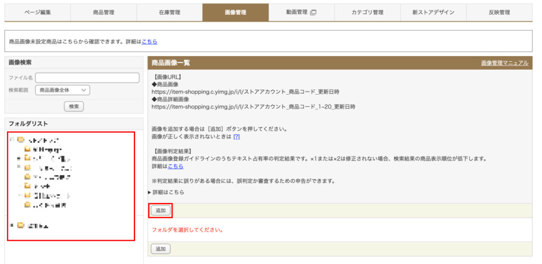542x264 pixels.
Task: Expand the 詳細はこちら disclosure triangle
Action: click(150, 192)
